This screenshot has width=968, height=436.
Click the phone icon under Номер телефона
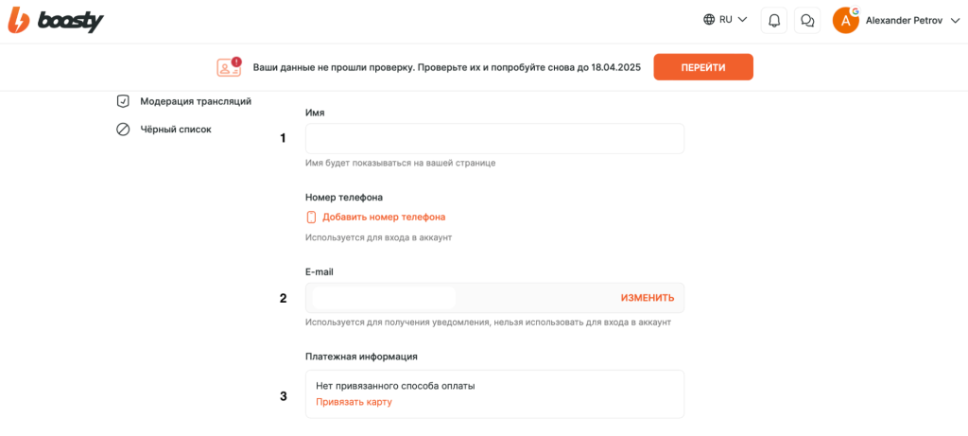(311, 218)
